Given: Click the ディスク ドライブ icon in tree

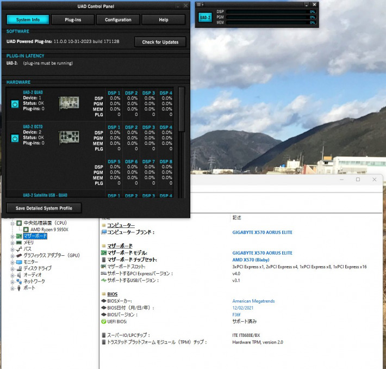Looking at the screenshot, I should 18,268.
